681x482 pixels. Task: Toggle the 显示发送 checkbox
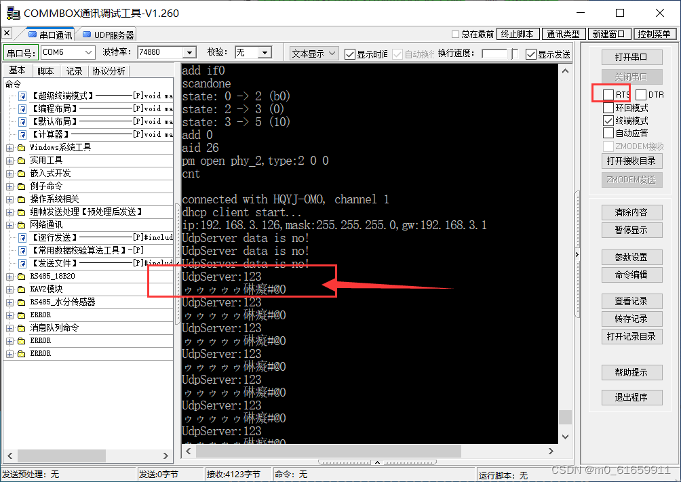tap(530, 54)
